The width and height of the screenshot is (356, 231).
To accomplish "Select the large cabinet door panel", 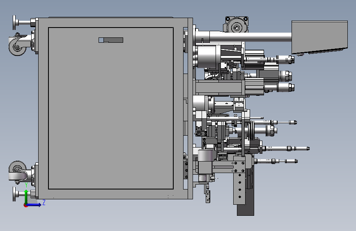I will 111,108.
